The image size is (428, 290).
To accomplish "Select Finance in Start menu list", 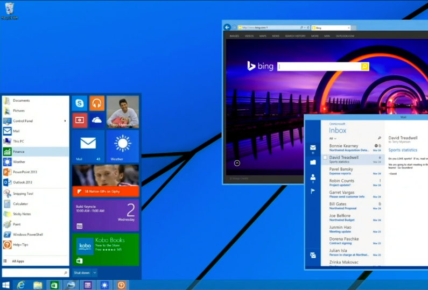I will click(36, 151).
